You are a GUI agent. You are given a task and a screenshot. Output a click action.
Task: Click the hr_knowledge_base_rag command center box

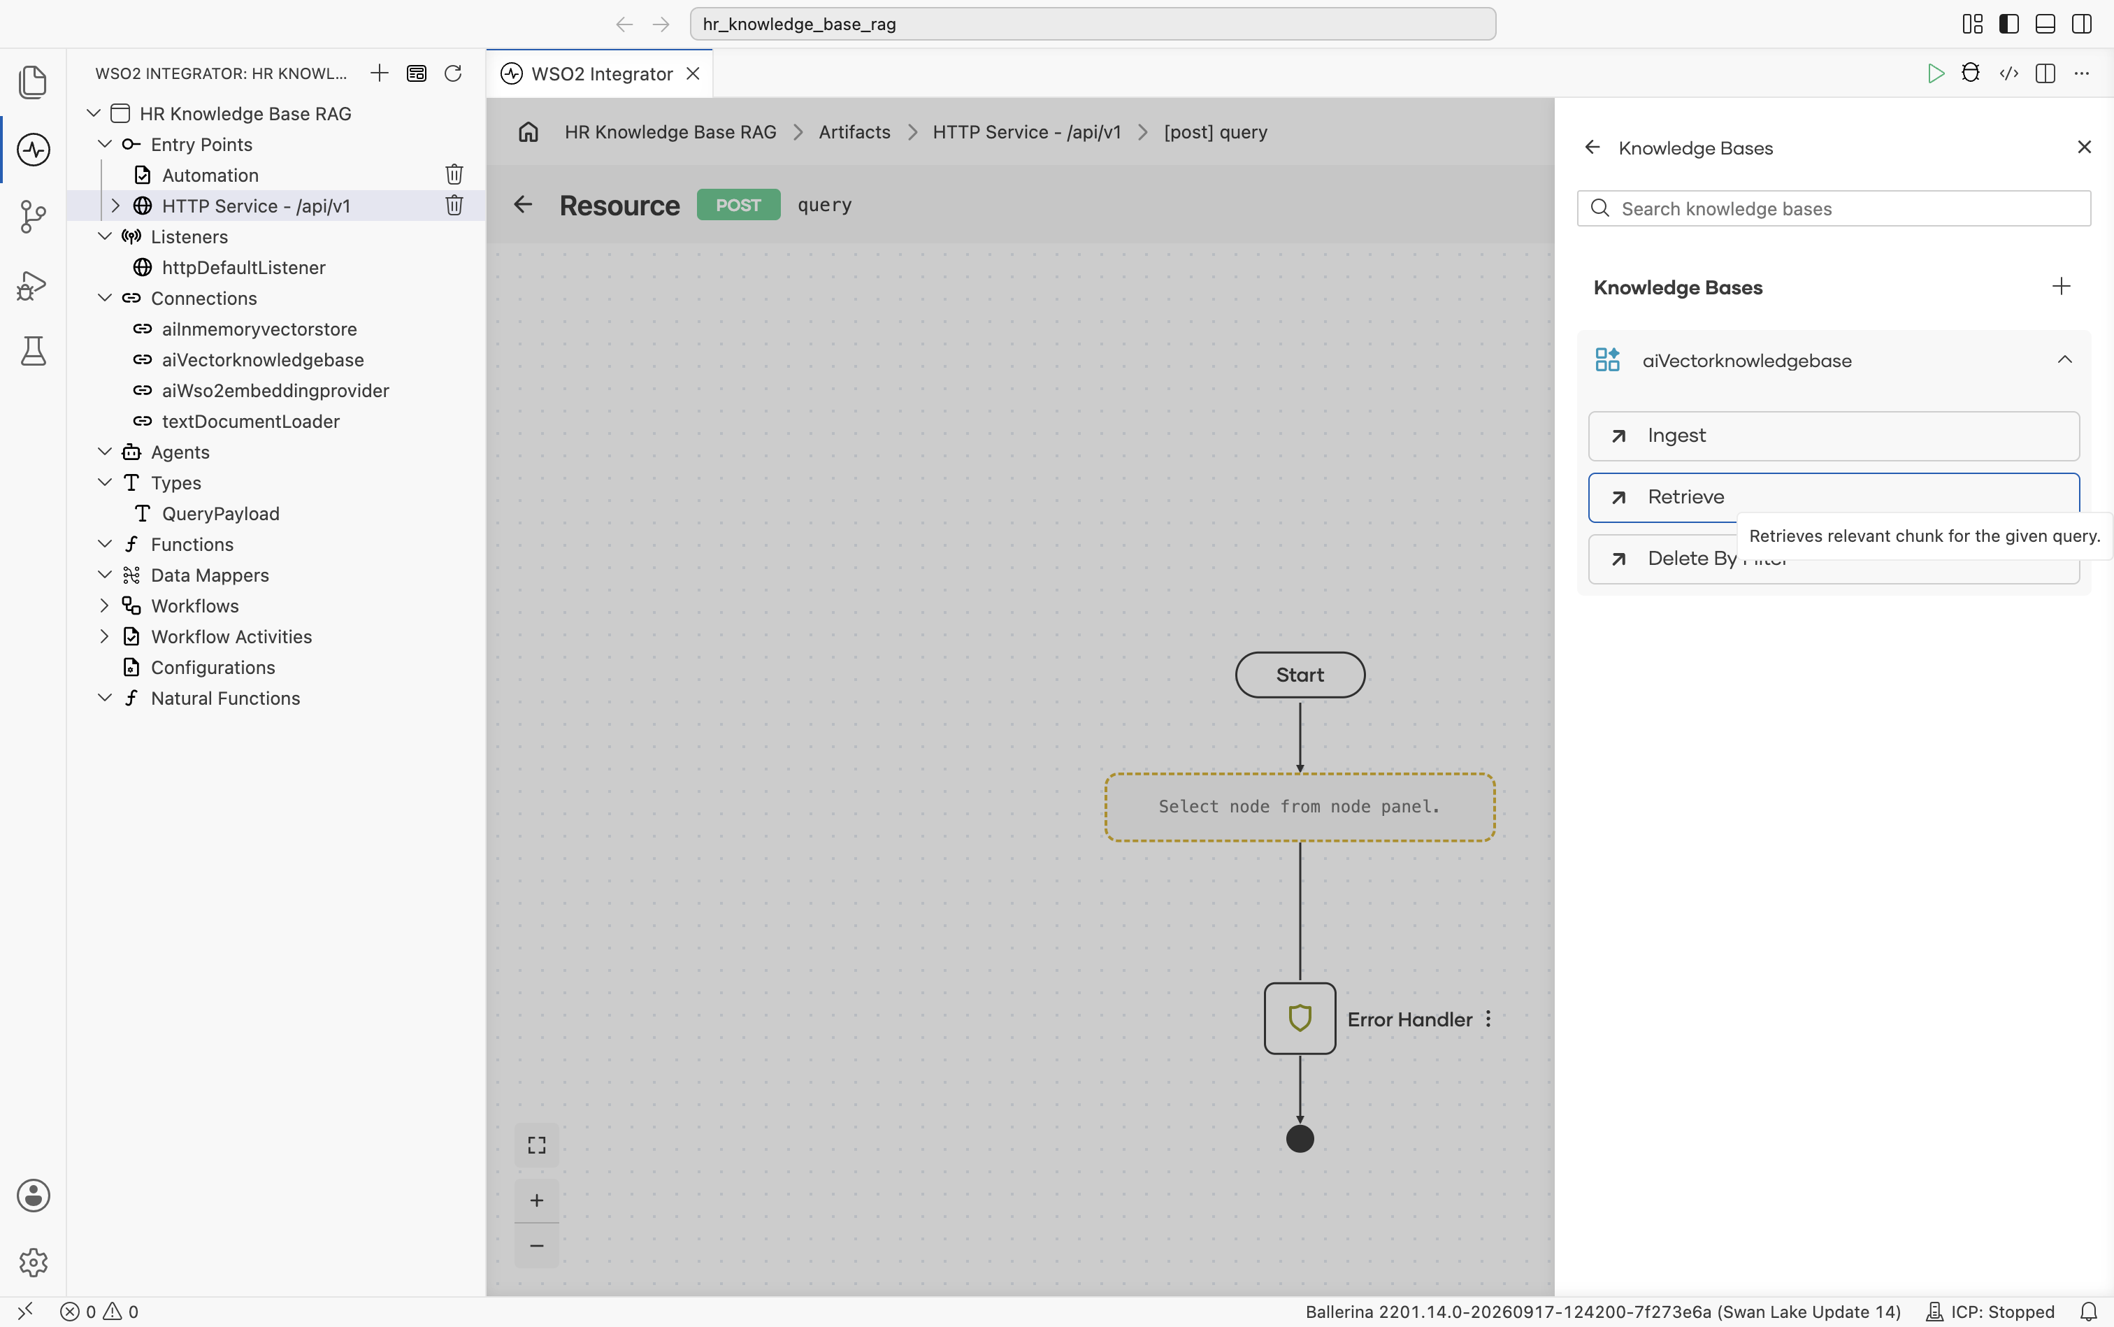tap(1093, 24)
